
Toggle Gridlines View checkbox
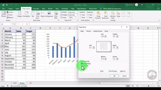coord(81,15)
